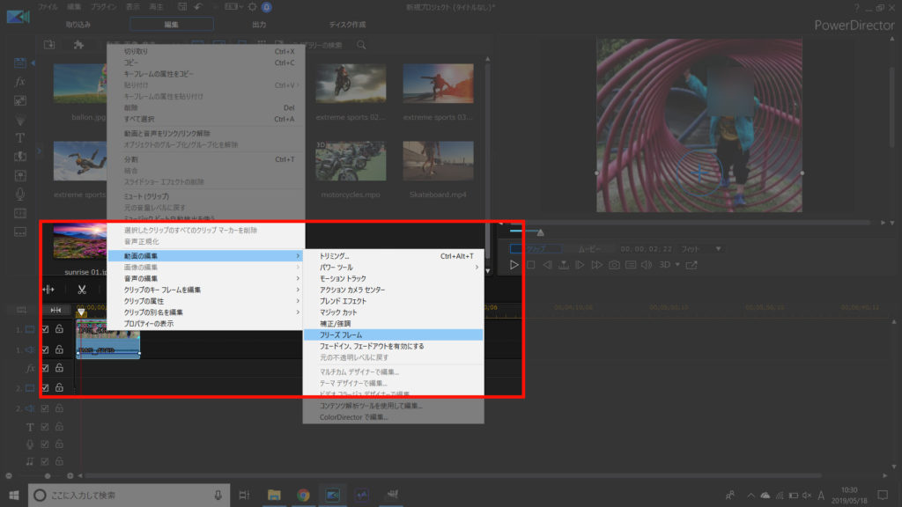
Task: Click the library search magnifier icon
Action: (361, 44)
